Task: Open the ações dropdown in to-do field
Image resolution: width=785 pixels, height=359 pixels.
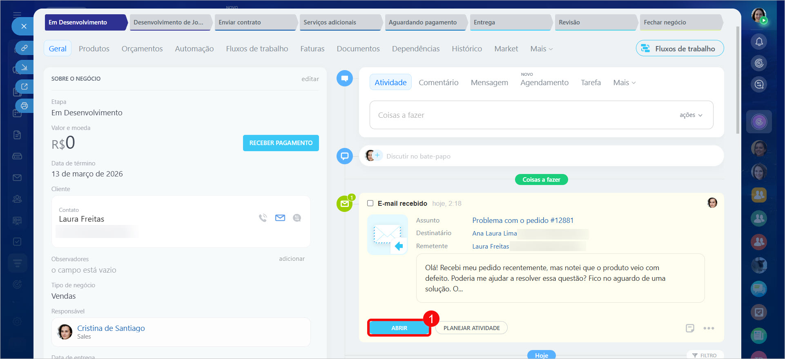Action: 691,115
